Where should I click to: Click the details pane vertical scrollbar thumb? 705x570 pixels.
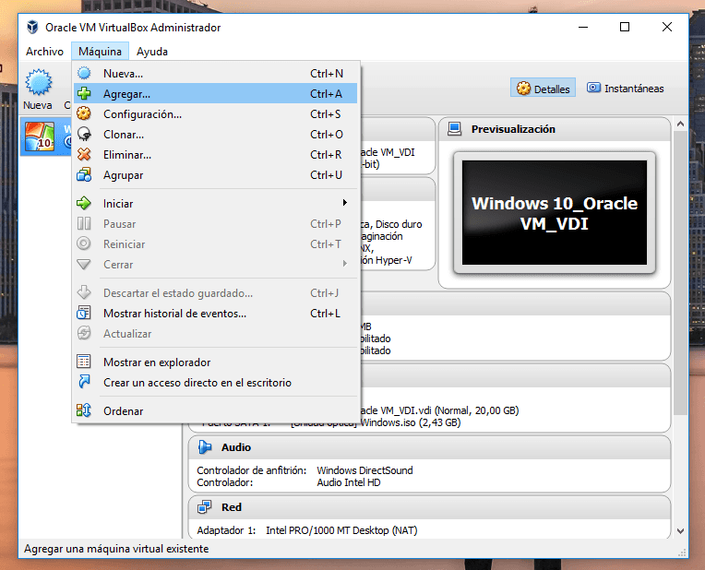coord(680,273)
